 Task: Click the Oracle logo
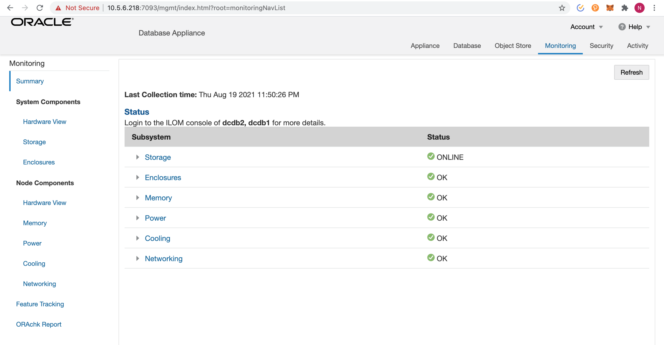coord(42,22)
